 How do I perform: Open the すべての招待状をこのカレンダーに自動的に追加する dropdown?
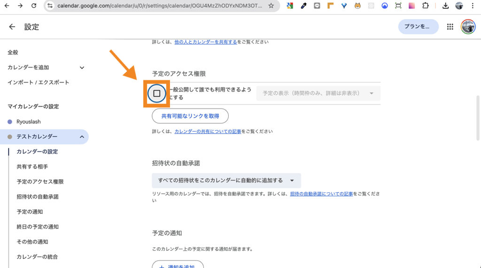[226, 180]
